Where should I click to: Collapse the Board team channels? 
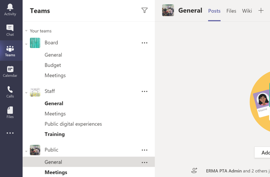pos(26,44)
